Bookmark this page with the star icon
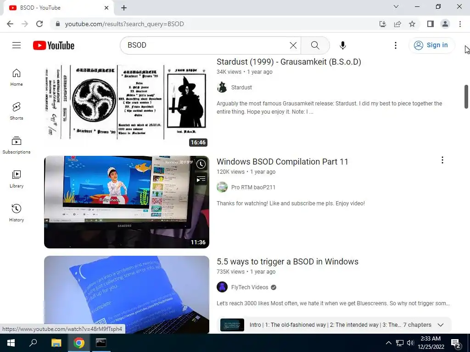Image resolution: width=470 pixels, height=352 pixels. point(412,24)
